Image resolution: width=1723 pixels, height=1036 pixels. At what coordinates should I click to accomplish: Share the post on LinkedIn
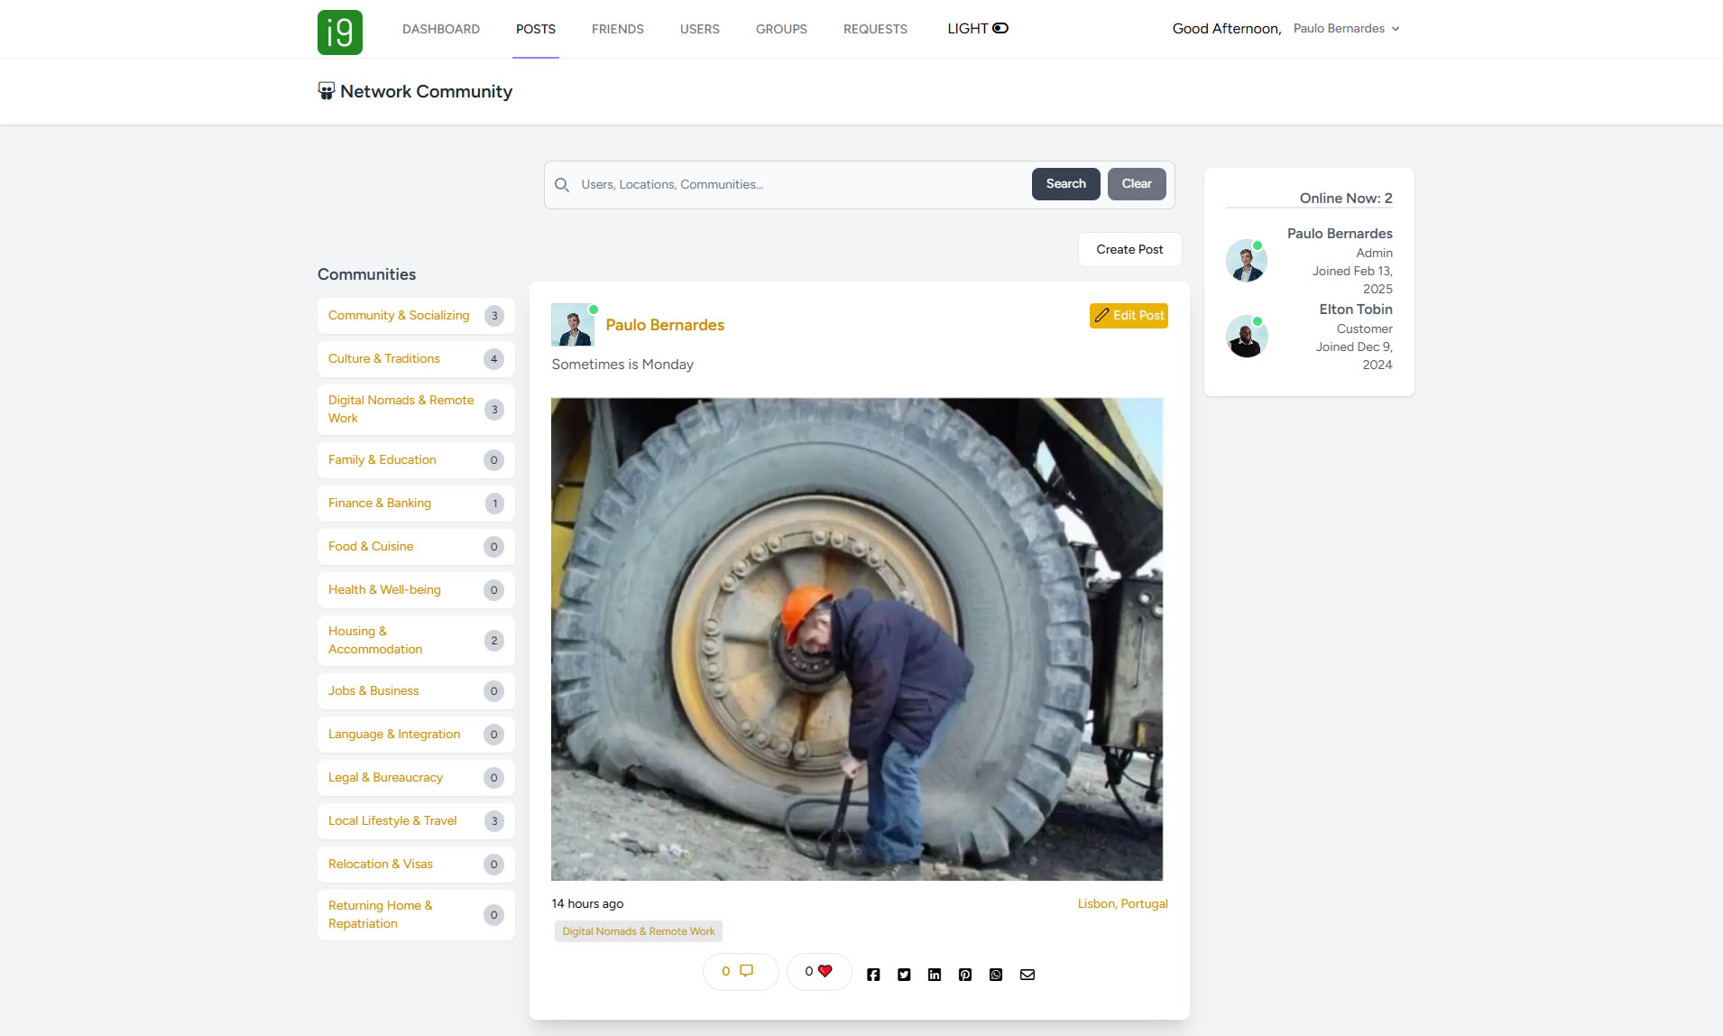[935, 975]
